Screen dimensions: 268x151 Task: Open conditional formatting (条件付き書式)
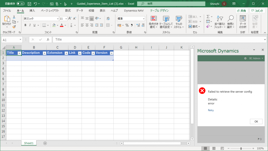(x=153, y=22)
